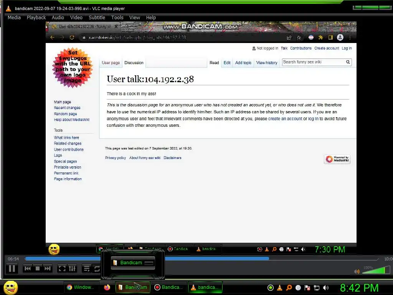Pause the VLC video playback

coord(12,268)
